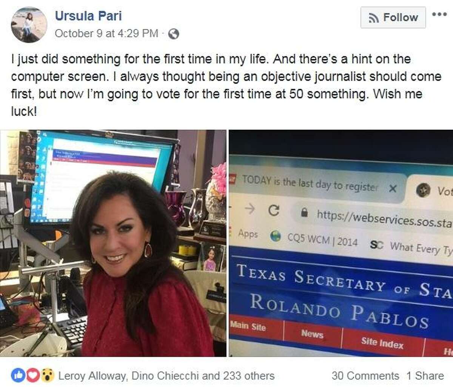Click the browser reload icon
This screenshot has width=453, height=389.
[x=274, y=210]
